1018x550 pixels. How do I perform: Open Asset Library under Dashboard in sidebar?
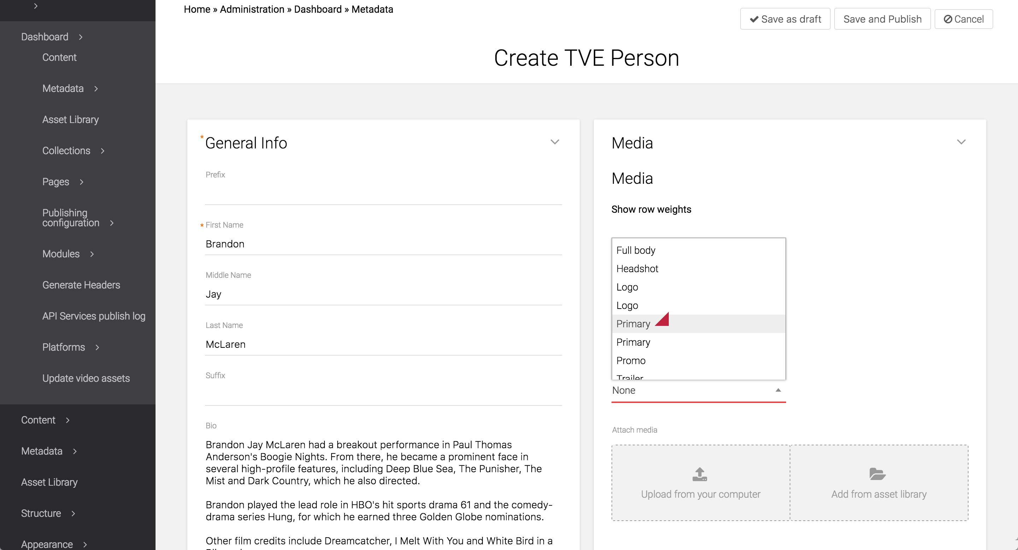coord(70,120)
